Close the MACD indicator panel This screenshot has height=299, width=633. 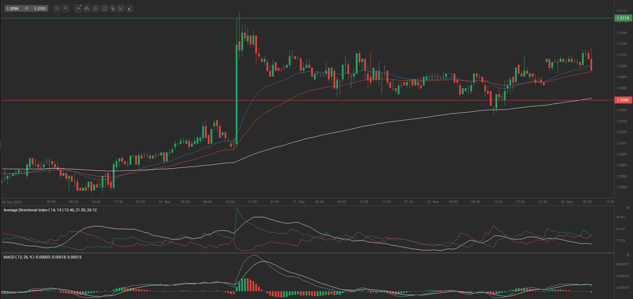[628, 255]
